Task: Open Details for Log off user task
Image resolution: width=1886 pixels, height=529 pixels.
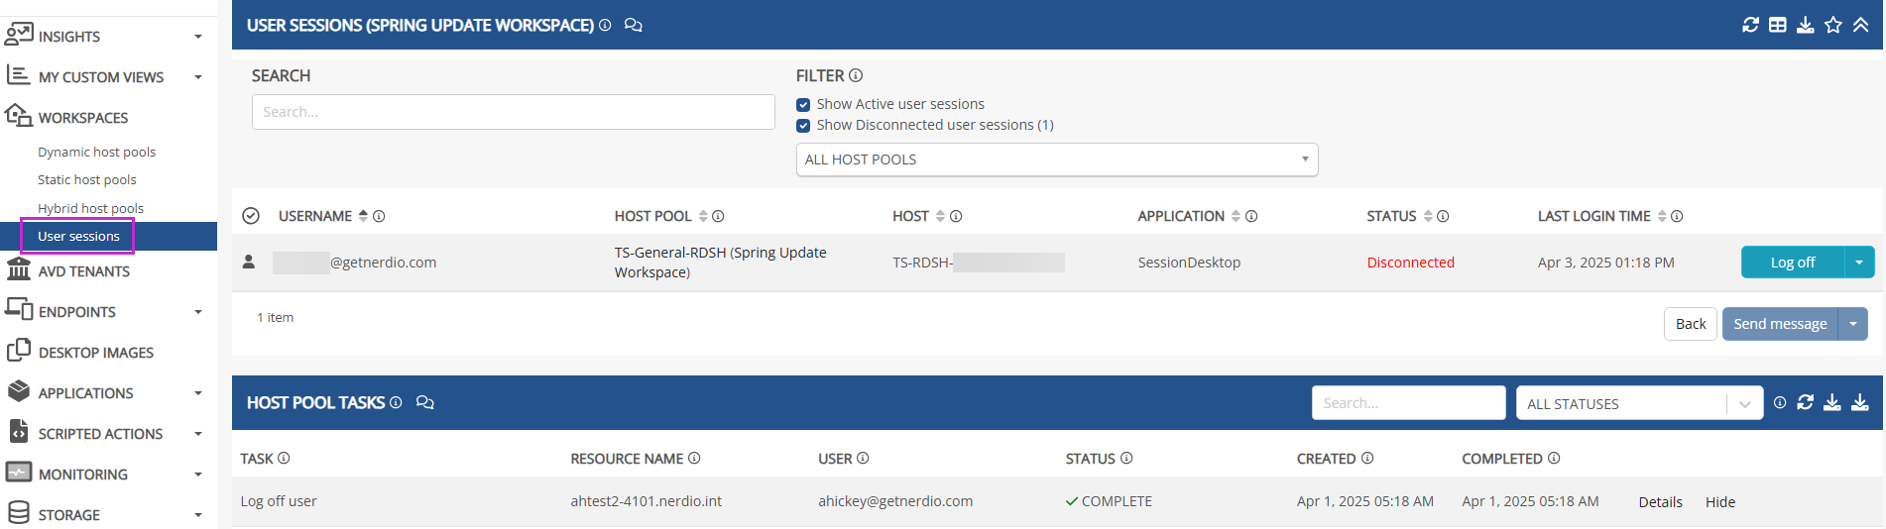Action: tap(1660, 502)
